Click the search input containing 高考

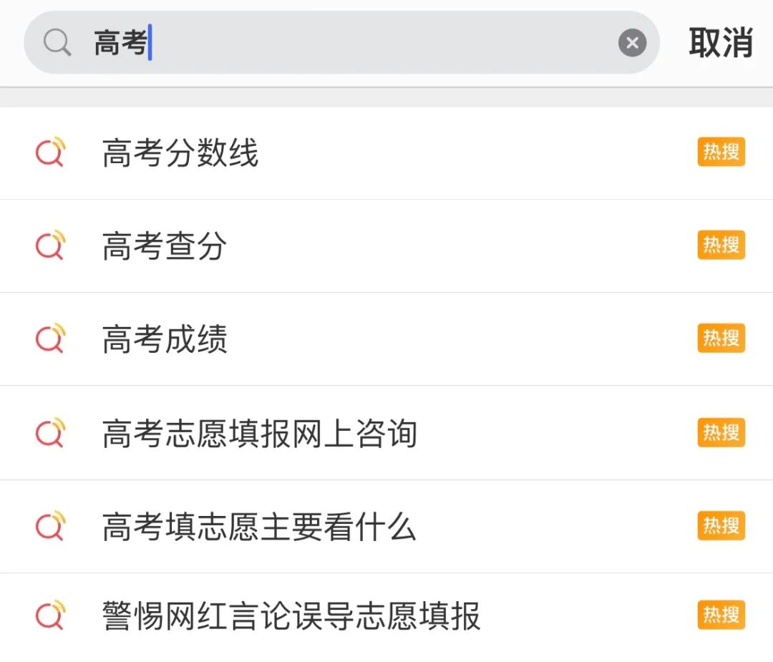286,42
